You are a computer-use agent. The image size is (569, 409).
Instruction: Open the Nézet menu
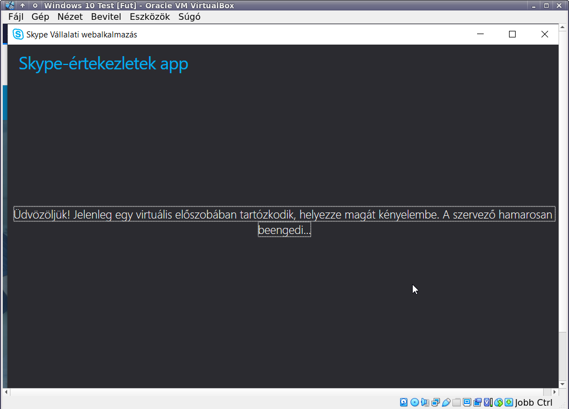pos(70,17)
